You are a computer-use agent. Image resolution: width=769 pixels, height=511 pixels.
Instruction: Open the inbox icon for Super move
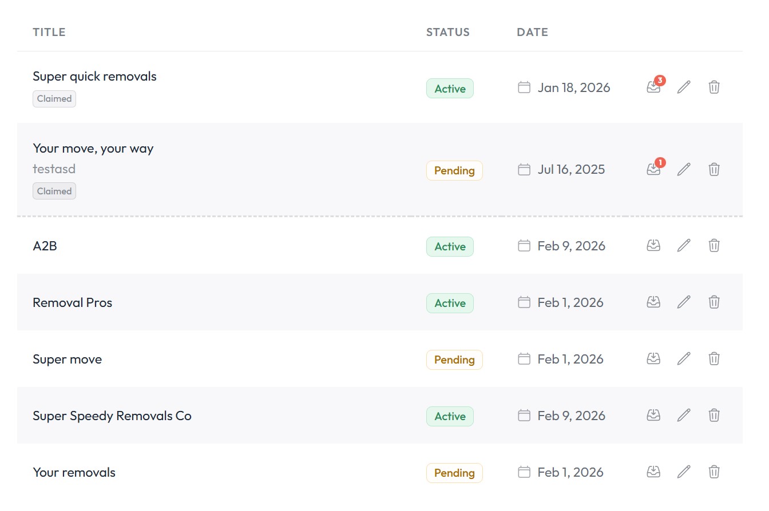pos(653,358)
